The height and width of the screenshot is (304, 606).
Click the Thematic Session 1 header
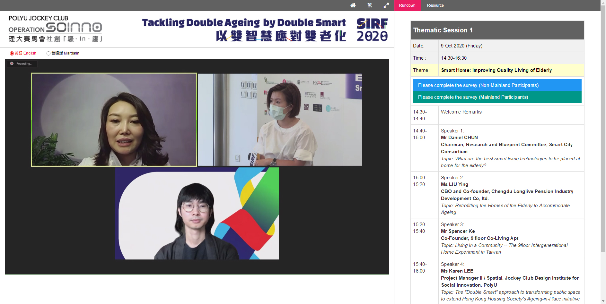[x=497, y=30]
